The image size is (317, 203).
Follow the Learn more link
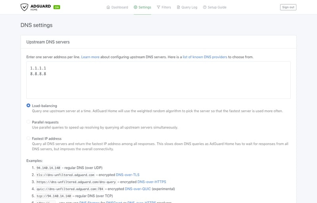tap(90, 57)
